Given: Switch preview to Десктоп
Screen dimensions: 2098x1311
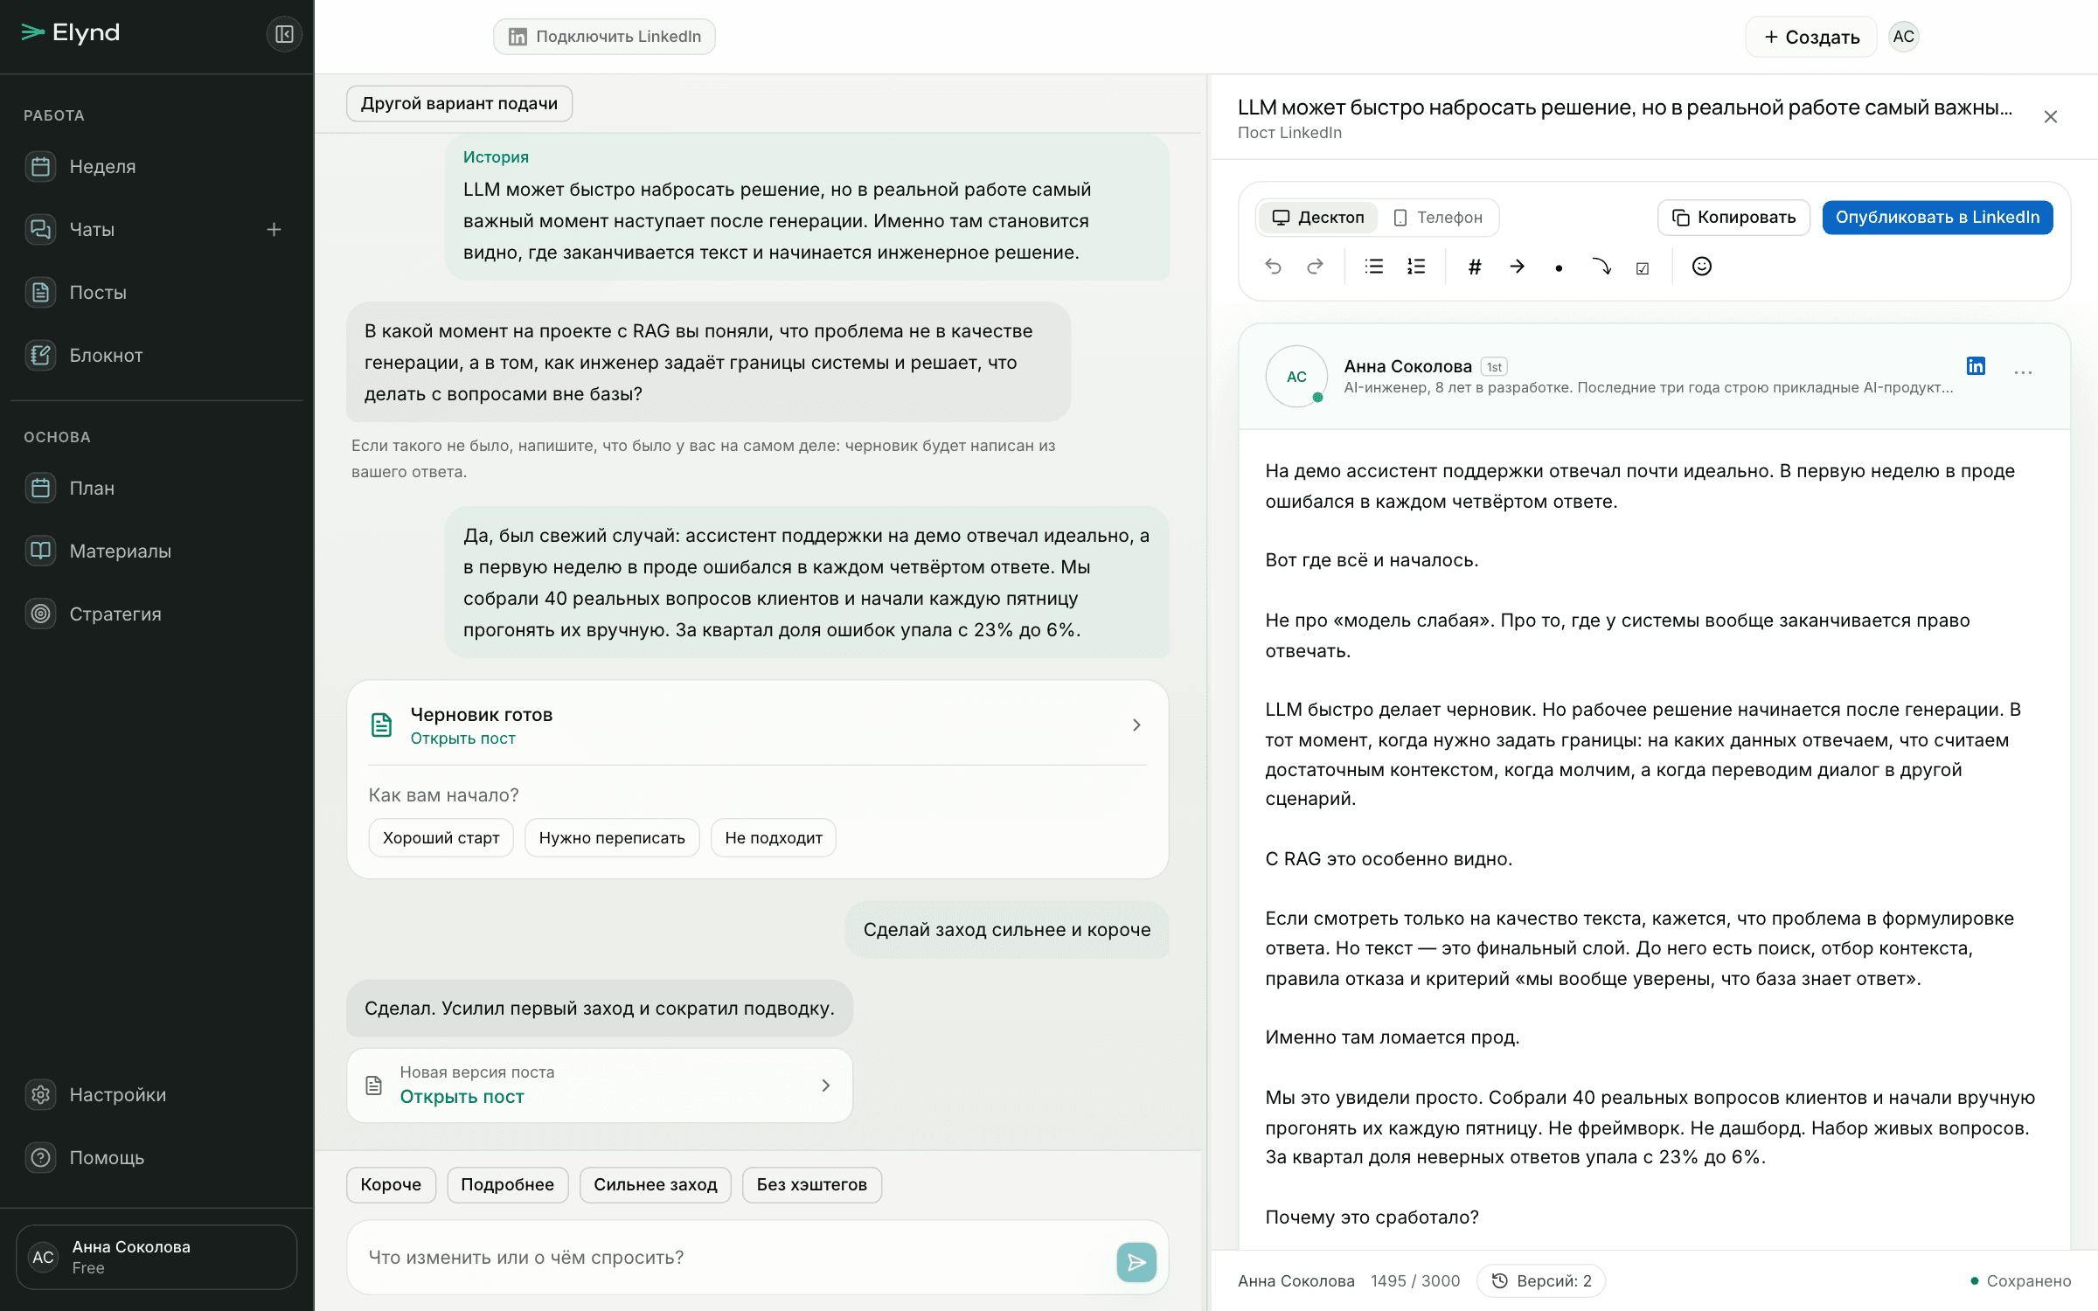Looking at the screenshot, I should (1317, 217).
